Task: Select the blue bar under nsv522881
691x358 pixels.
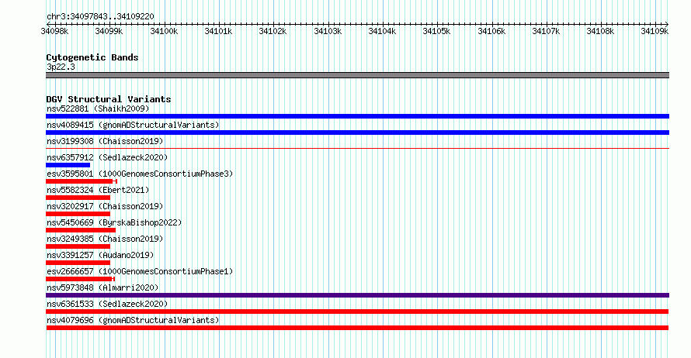Action: [x=357, y=116]
